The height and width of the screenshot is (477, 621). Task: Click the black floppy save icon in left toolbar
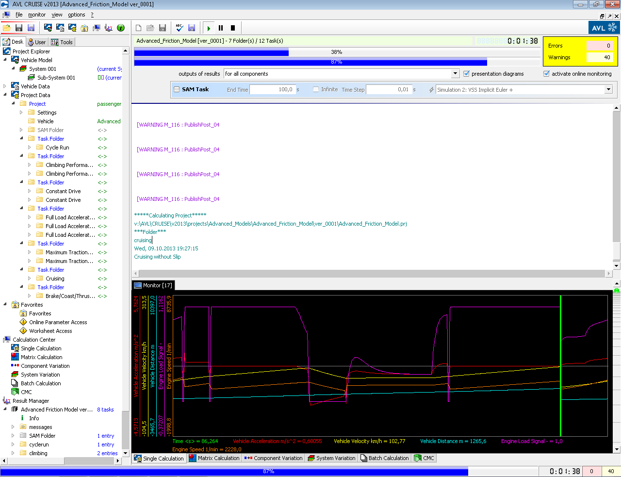(x=19, y=28)
